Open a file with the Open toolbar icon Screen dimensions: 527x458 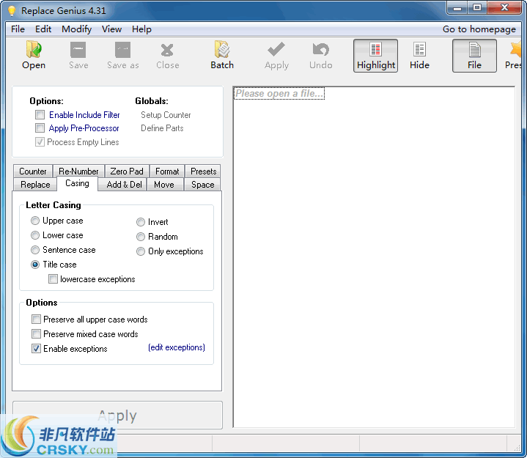pyautogui.click(x=34, y=56)
